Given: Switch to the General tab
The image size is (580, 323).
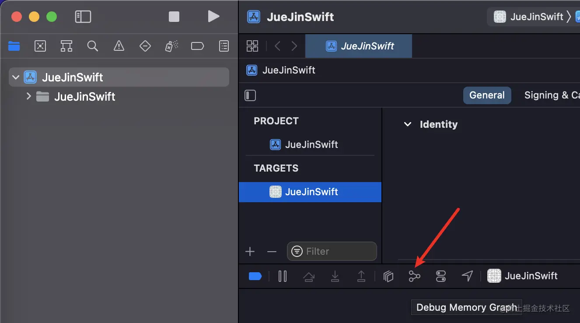Looking at the screenshot, I should pos(487,95).
